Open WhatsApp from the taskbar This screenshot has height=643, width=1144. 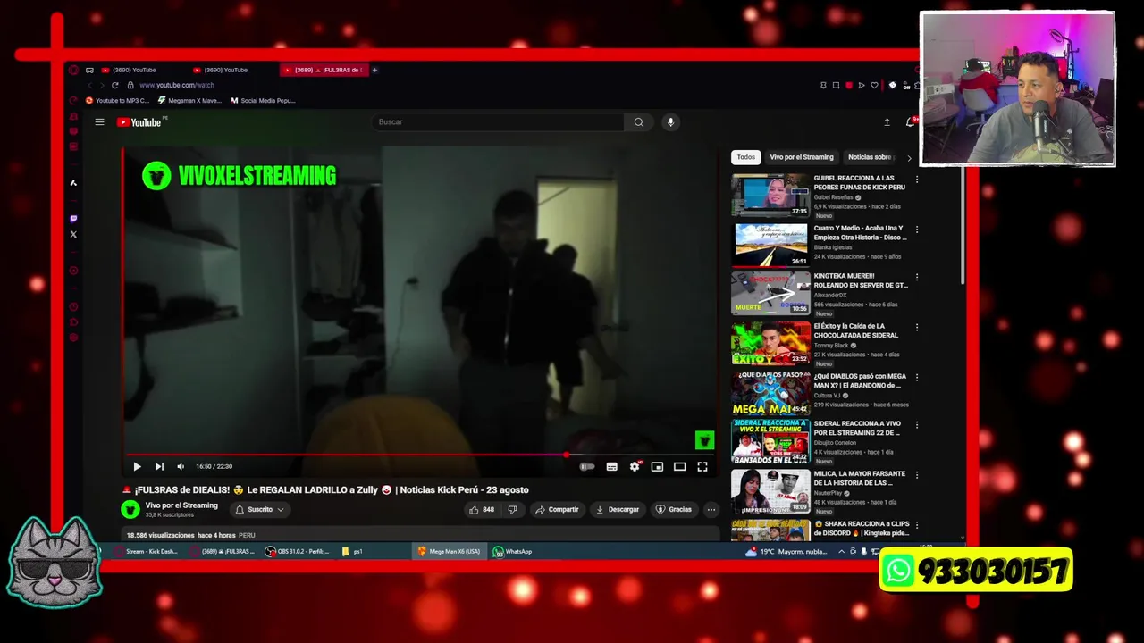click(513, 551)
